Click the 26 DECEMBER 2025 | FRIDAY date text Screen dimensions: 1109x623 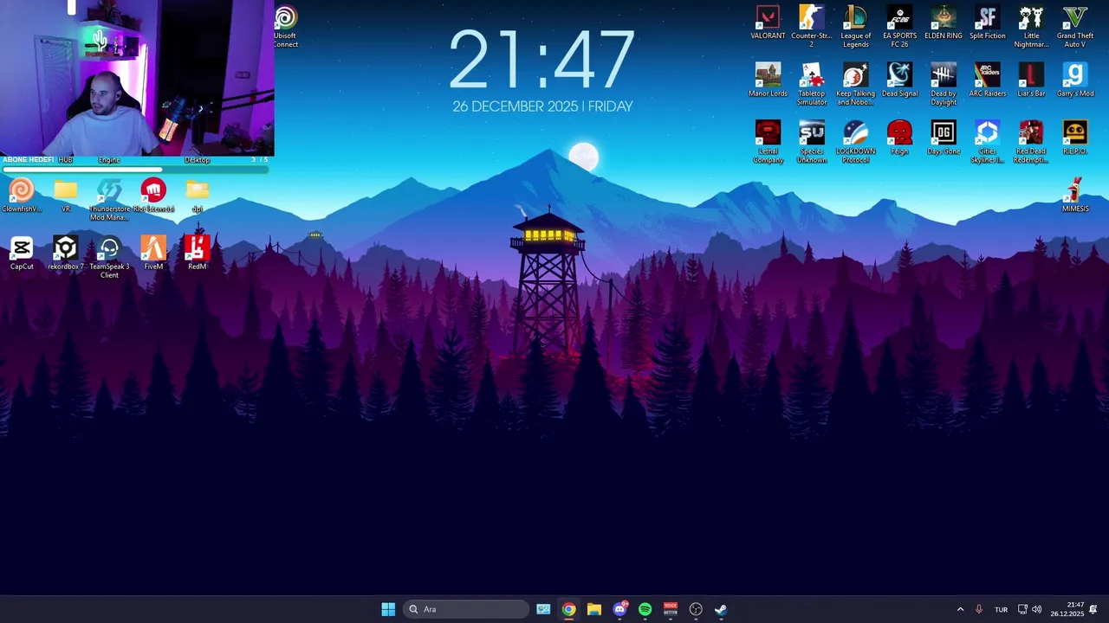(x=542, y=106)
